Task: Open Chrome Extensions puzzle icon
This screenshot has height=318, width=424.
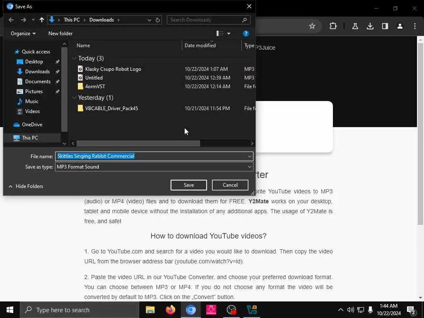Action: [x=333, y=26]
